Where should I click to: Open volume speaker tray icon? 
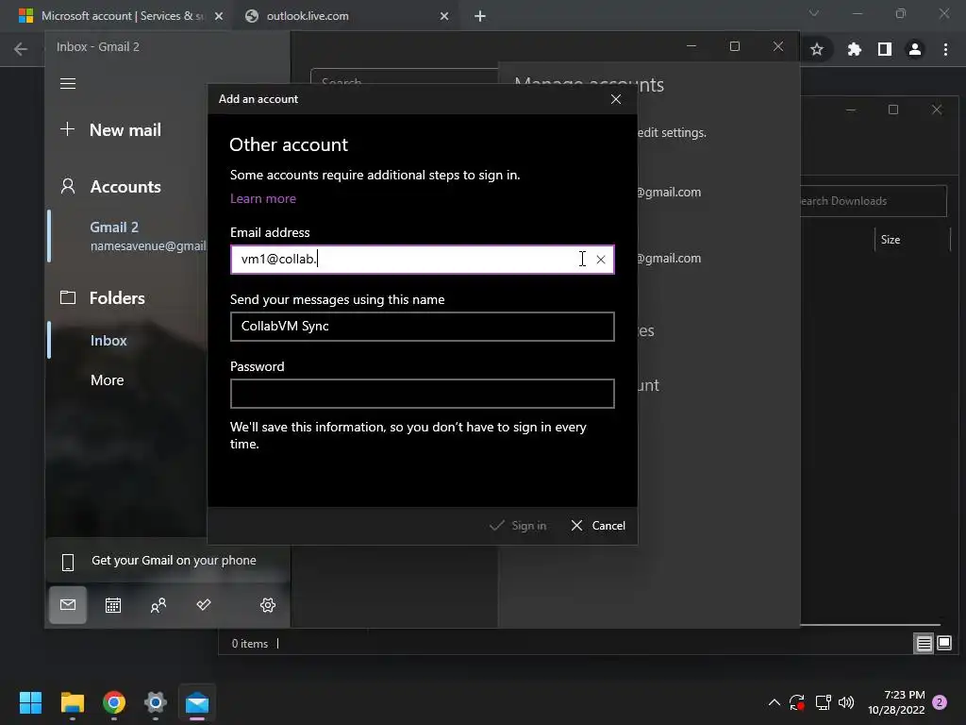point(846,702)
